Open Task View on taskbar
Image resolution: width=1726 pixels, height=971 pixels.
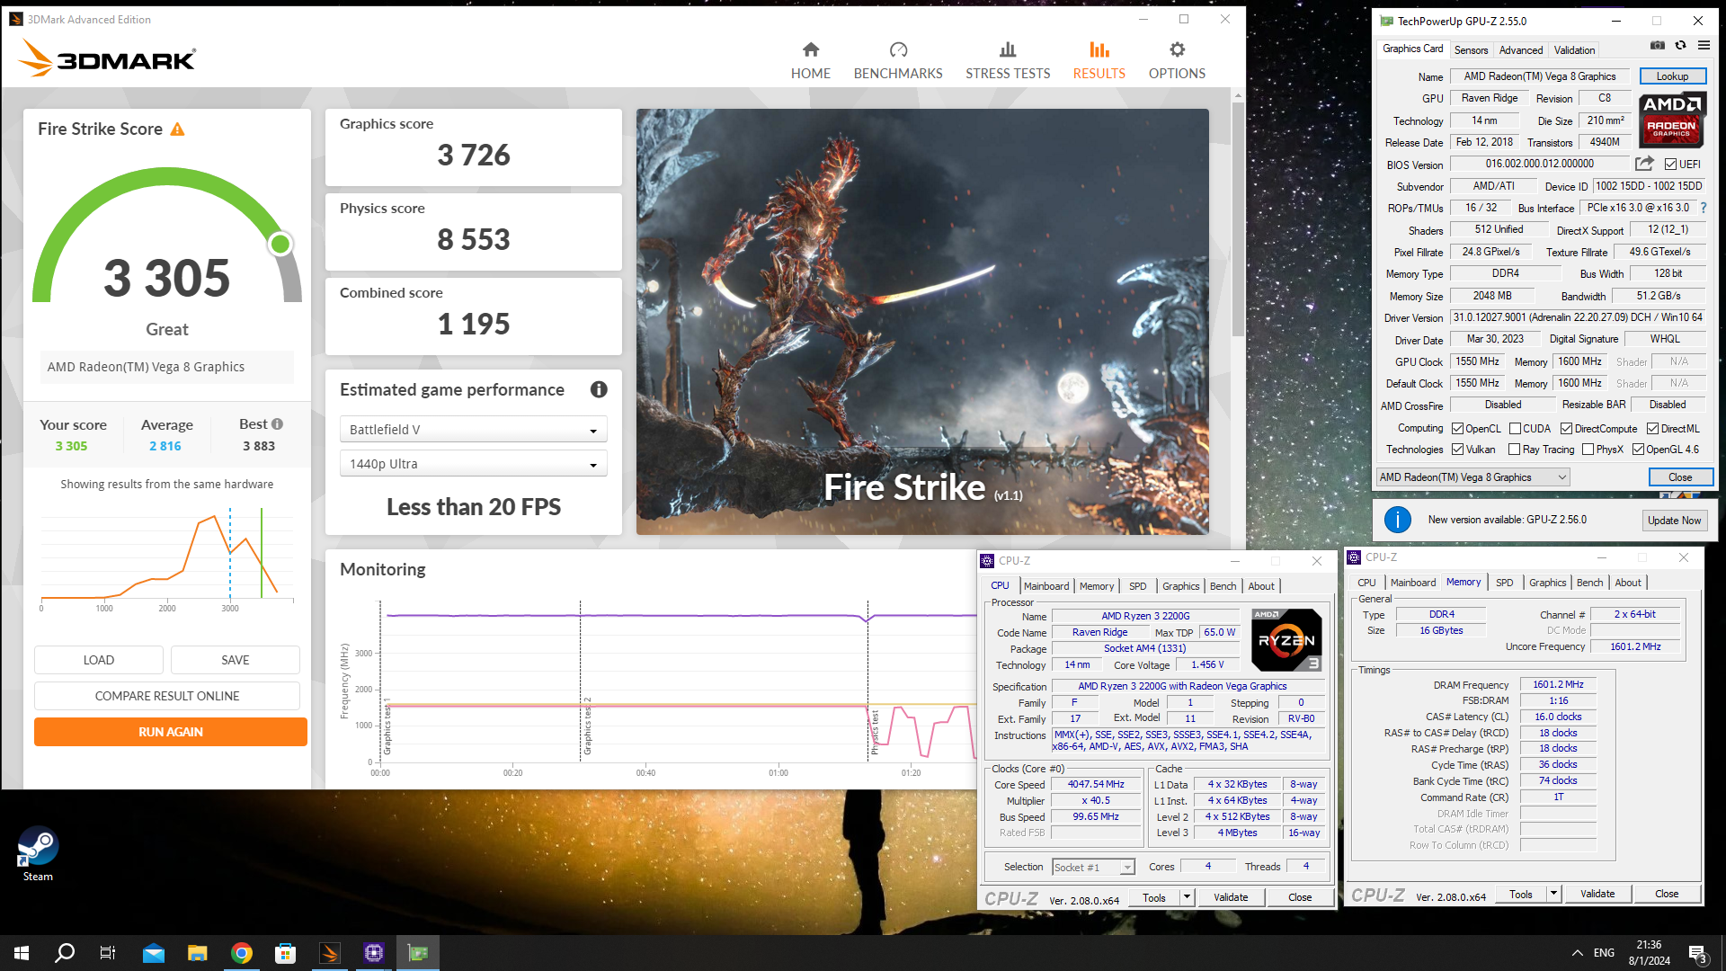pyautogui.click(x=108, y=953)
